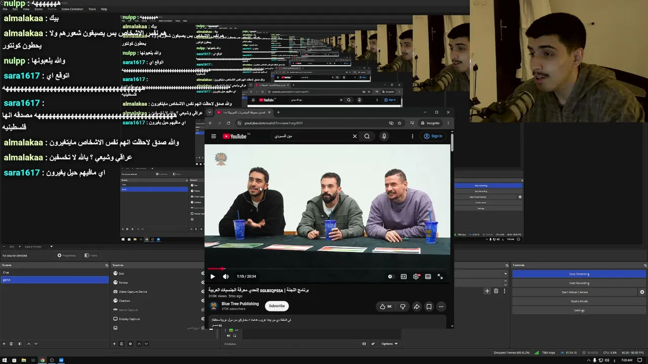The height and width of the screenshot is (364, 648).
Task: Toggle visibility of Display Capture source
Action: (x=203, y=319)
